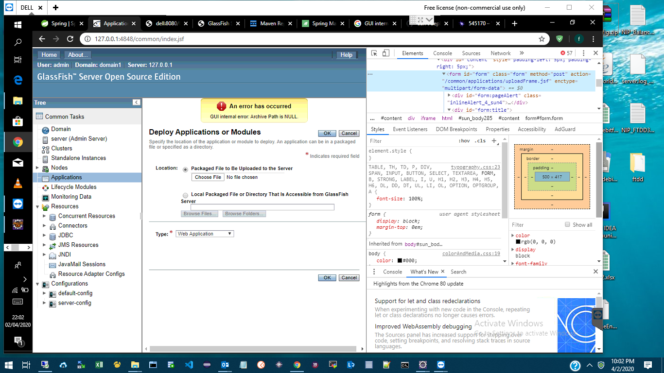Select 'Packaged File to Be Uploaded' radio button

click(x=185, y=169)
